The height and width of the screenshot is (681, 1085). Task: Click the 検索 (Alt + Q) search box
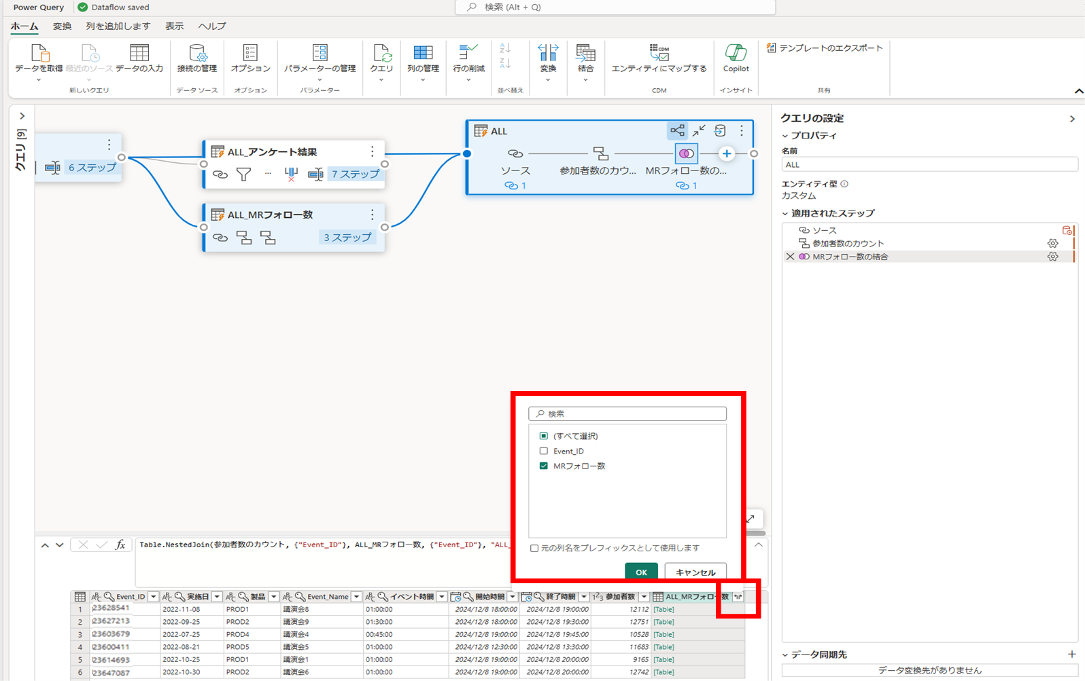(615, 7)
